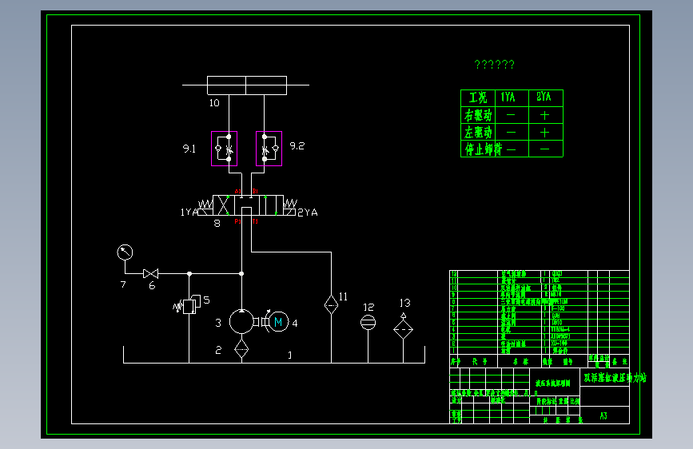Click the 液压系统原理图 title block text
This screenshot has height=449, width=693.
pos(552,383)
